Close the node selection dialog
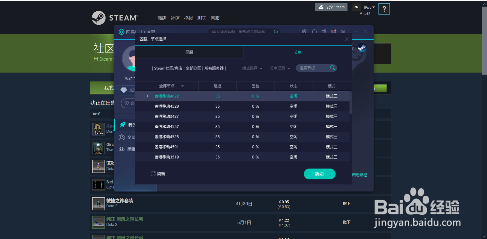Screen dimensions: 487x239 tap(347, 39)
